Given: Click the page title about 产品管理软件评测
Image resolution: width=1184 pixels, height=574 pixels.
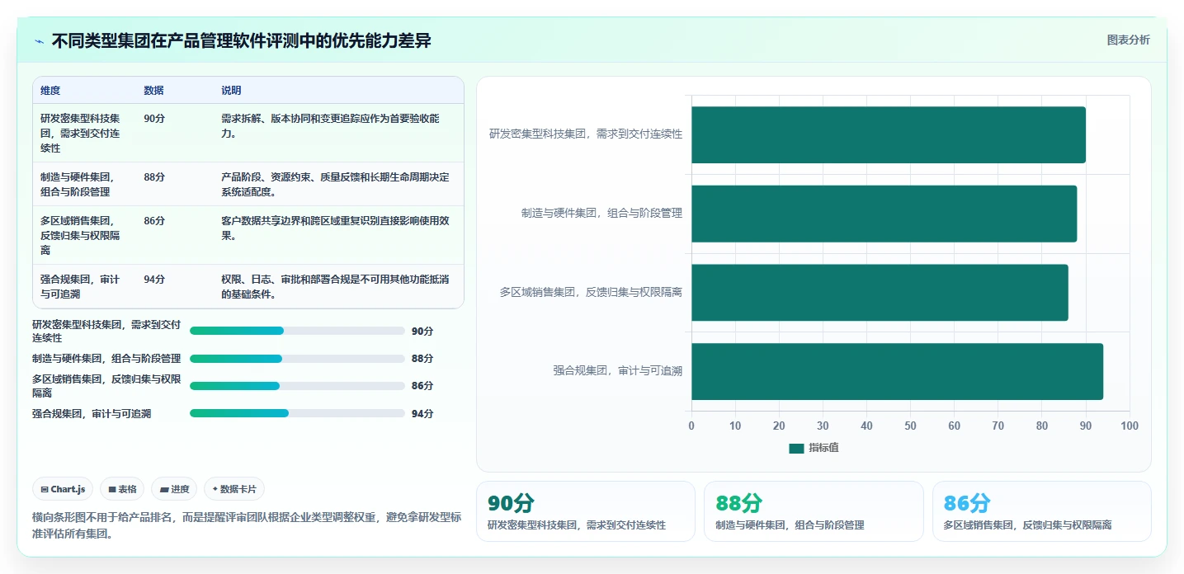Looking at the screenshot, I should tap(241, 41).
